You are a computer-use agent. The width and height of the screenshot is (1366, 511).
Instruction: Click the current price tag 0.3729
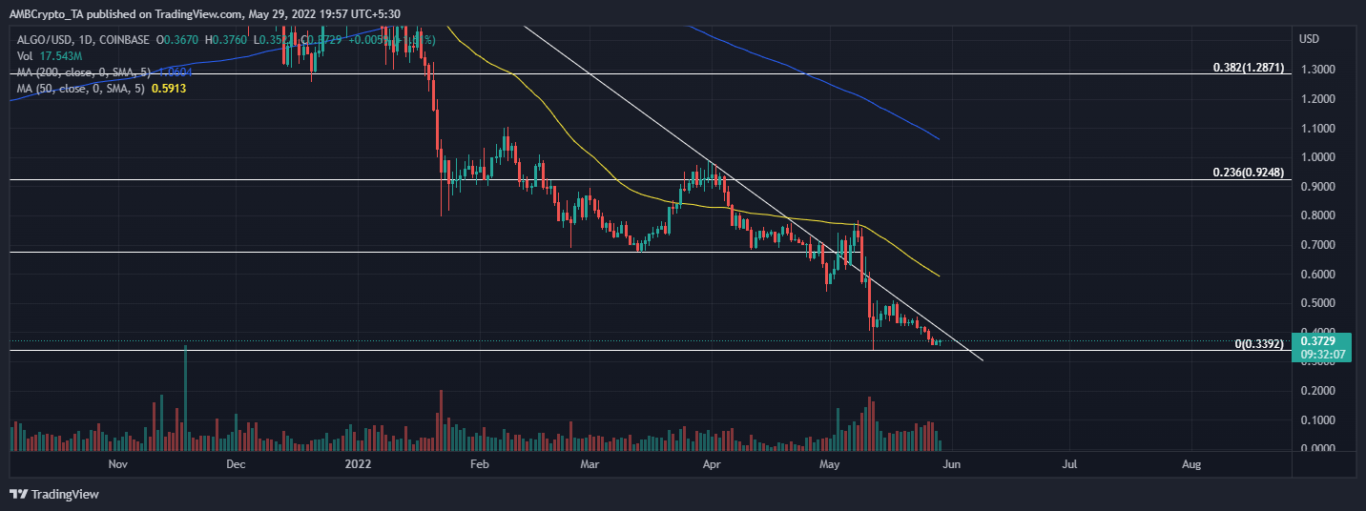tap(1320, 341)
